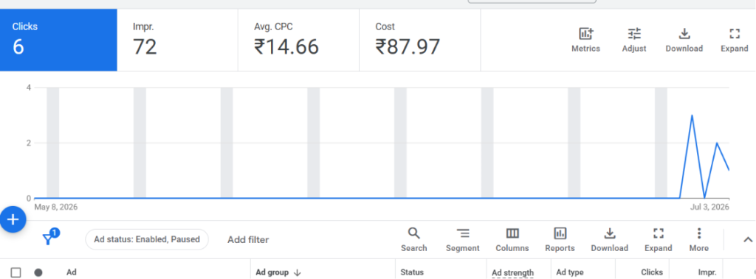Open the Reports icon in table toolbar
Image resolution: width=756 pixels, height=279 pixels.
click(x=560, y=234)
